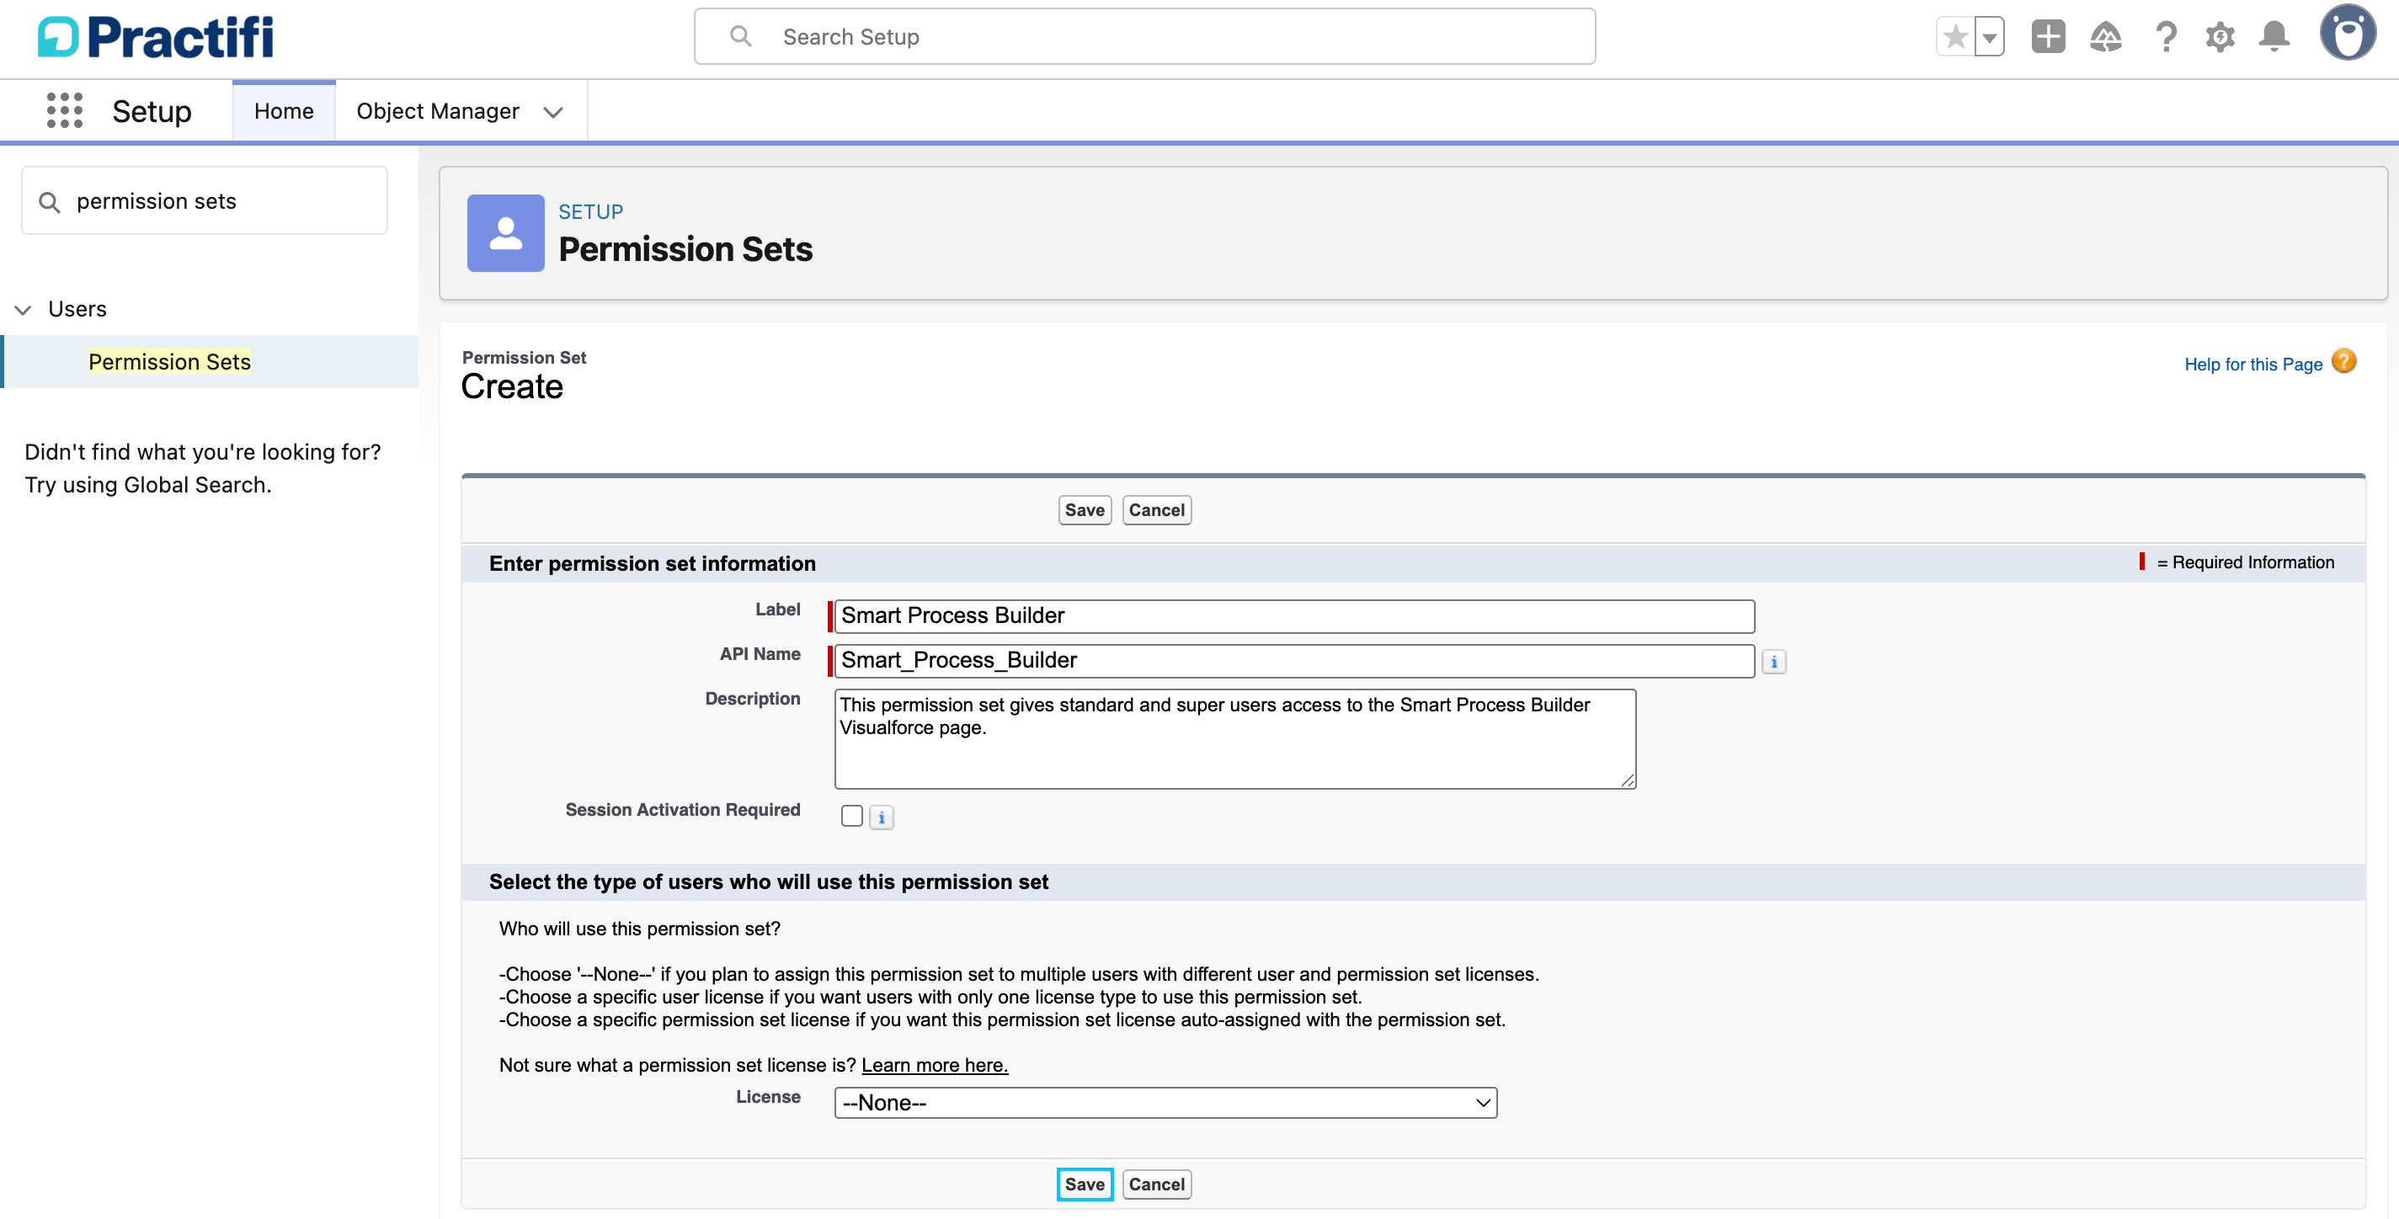Click the magnifier in Search Setup

tap(740, 36)
